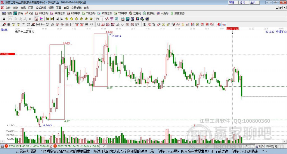Click the 周K线 period label
Viewport: 287px width, 154px height.
pos(4,30)
